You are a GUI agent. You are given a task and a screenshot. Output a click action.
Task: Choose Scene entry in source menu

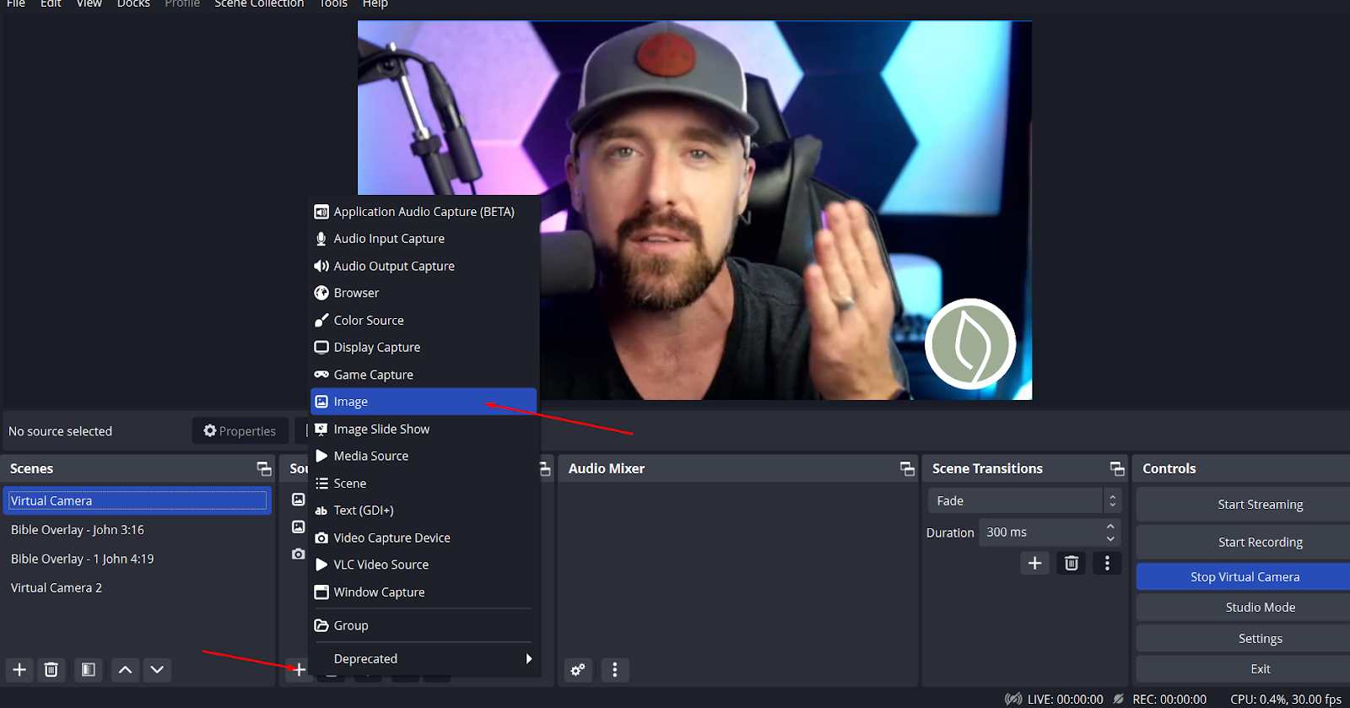[424, 484]
